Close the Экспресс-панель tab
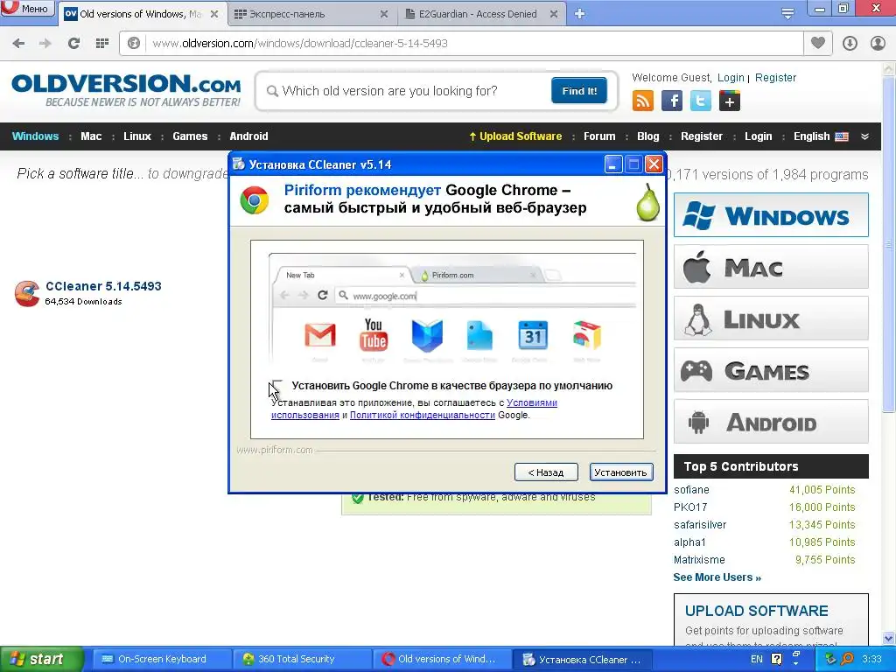This screenshot has width=896, height=672. coord(384,14)
